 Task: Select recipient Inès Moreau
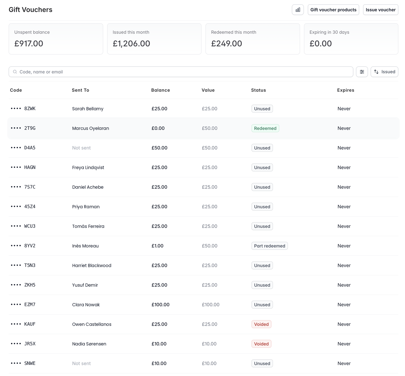[x=85, y=246]
